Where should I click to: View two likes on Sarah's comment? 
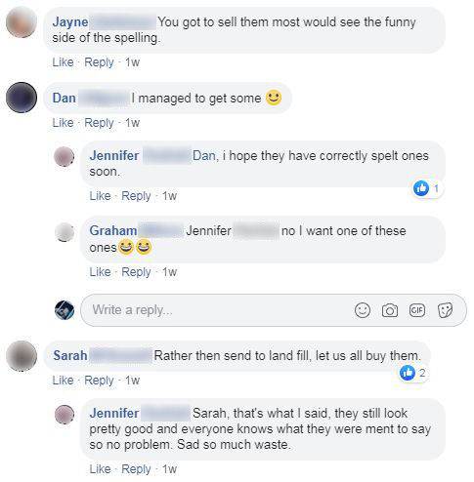click(x=413, y=373)
